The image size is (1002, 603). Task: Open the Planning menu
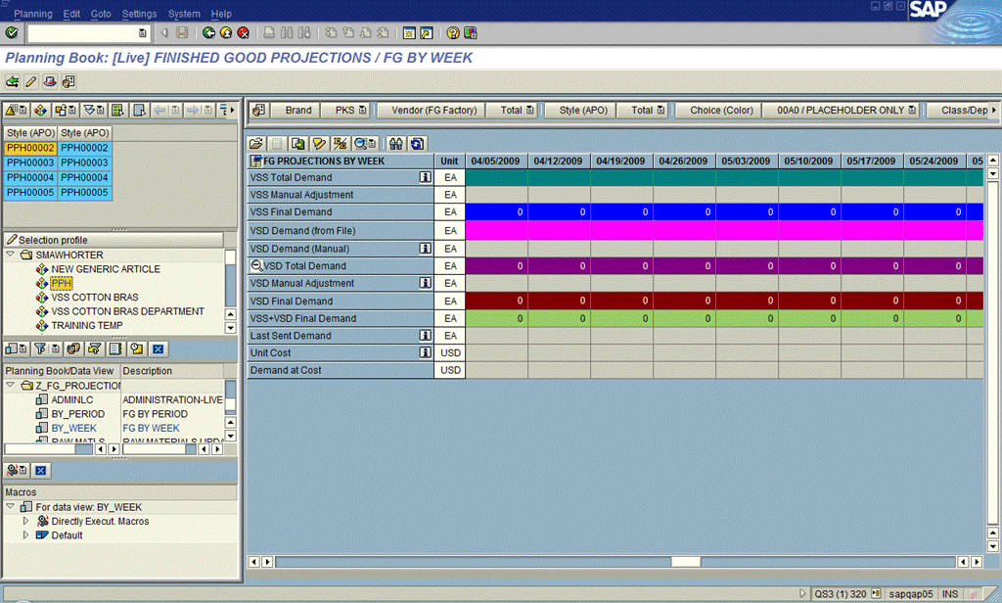(33, 14)
